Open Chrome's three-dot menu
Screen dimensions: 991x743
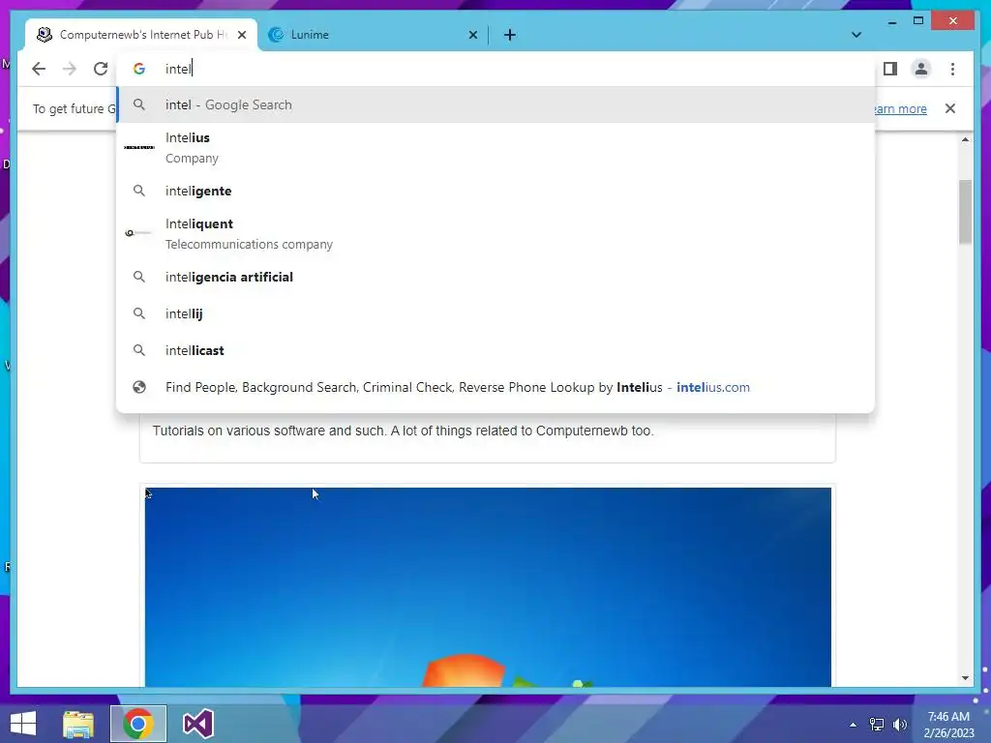click(952, 69)
